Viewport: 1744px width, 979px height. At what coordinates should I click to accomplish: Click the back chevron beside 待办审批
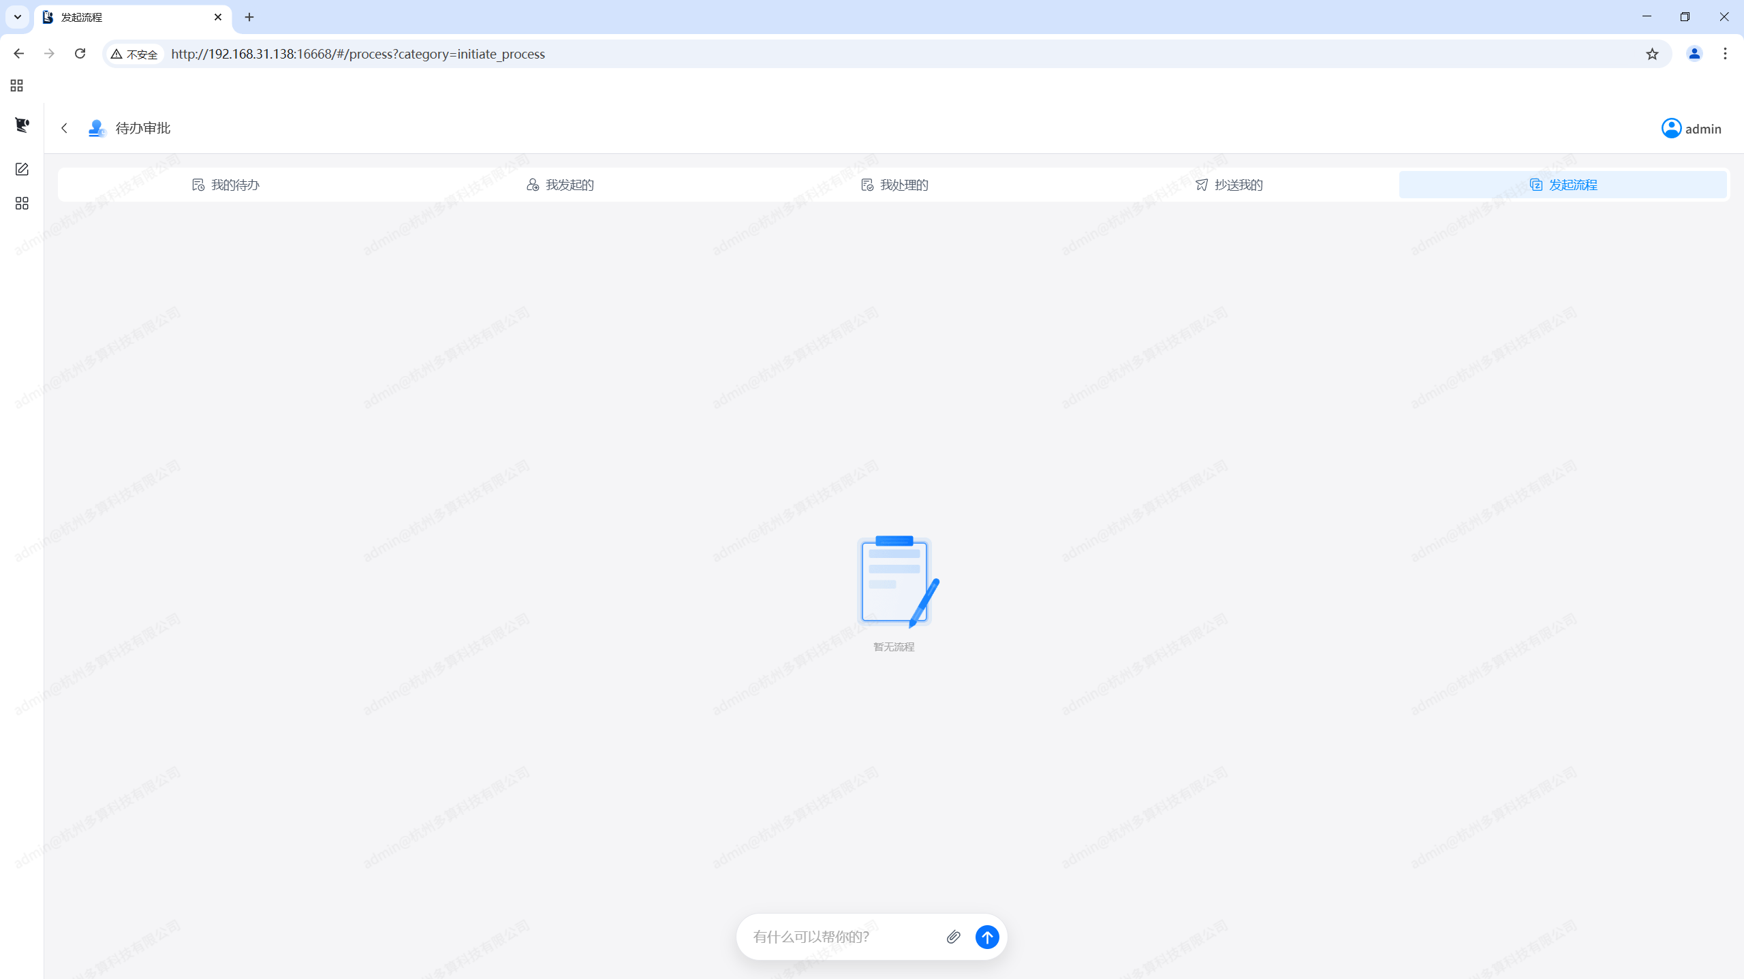(x=65, y=128)
